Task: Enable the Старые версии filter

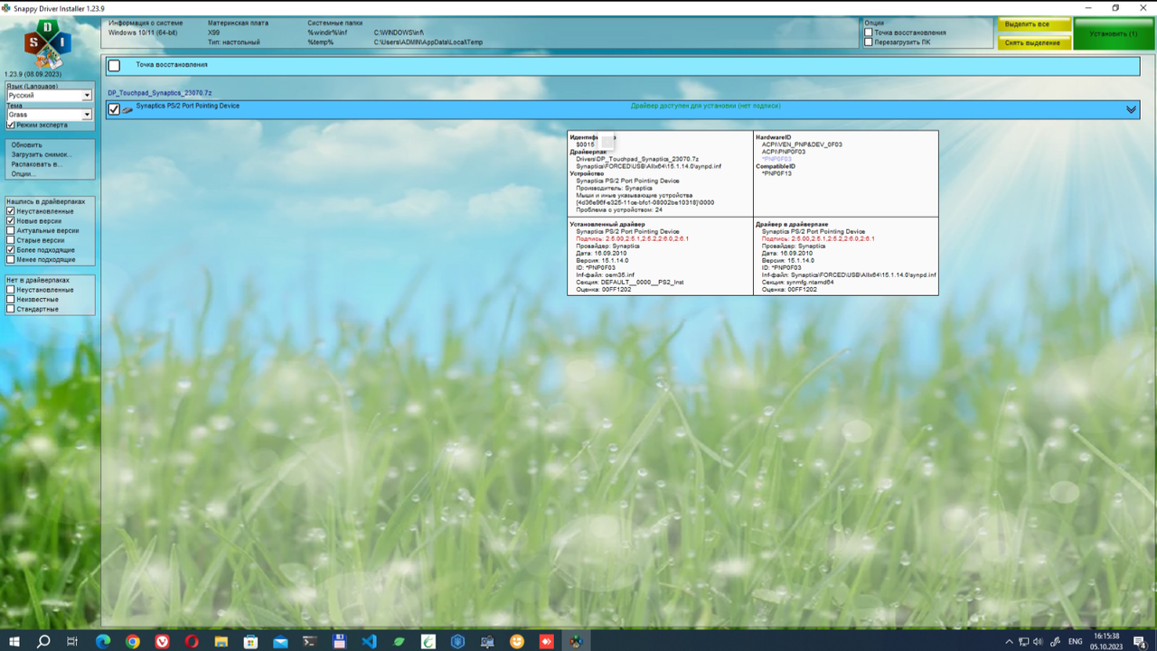Action: click(x=10, y=240)
